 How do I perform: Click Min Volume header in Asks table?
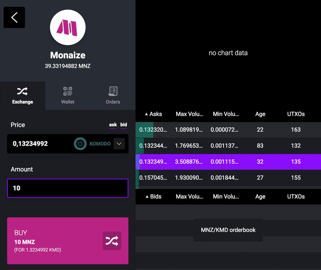[226, 114]
